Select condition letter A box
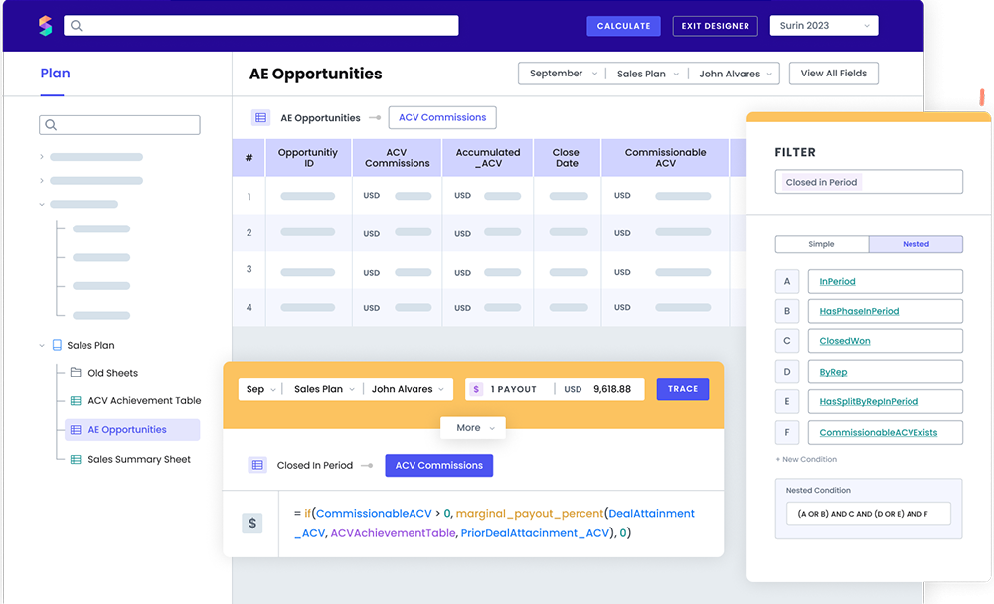 (787, 282)
